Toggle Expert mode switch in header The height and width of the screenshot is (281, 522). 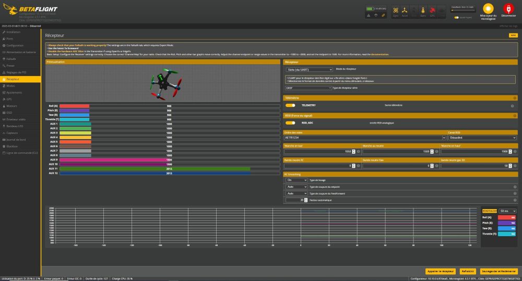456,17
